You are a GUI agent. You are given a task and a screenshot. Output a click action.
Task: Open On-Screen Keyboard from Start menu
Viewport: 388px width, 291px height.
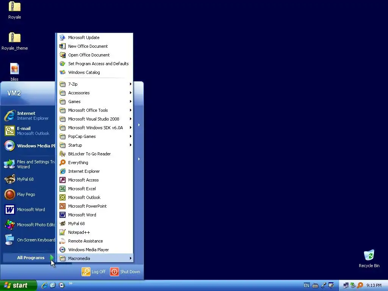(x=28, y=240)
